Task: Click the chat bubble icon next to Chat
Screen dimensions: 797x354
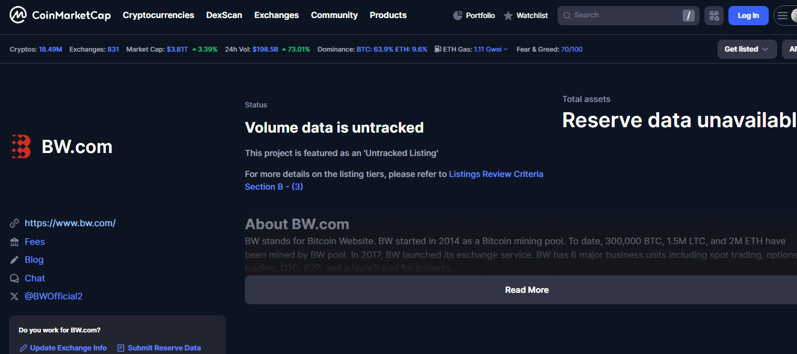Action: pos(14,278)
